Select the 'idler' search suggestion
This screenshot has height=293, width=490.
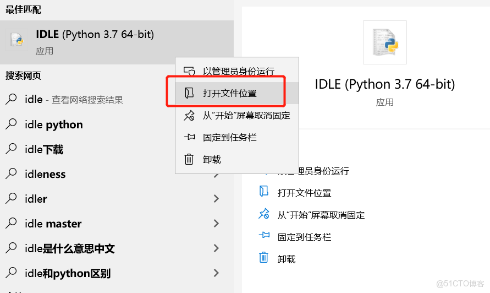pyautogui.click(x=117, y=199)
